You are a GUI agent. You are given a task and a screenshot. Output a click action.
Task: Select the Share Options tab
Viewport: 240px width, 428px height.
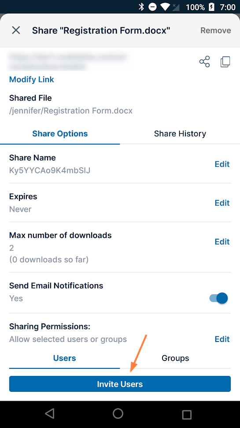pos(60,134)
